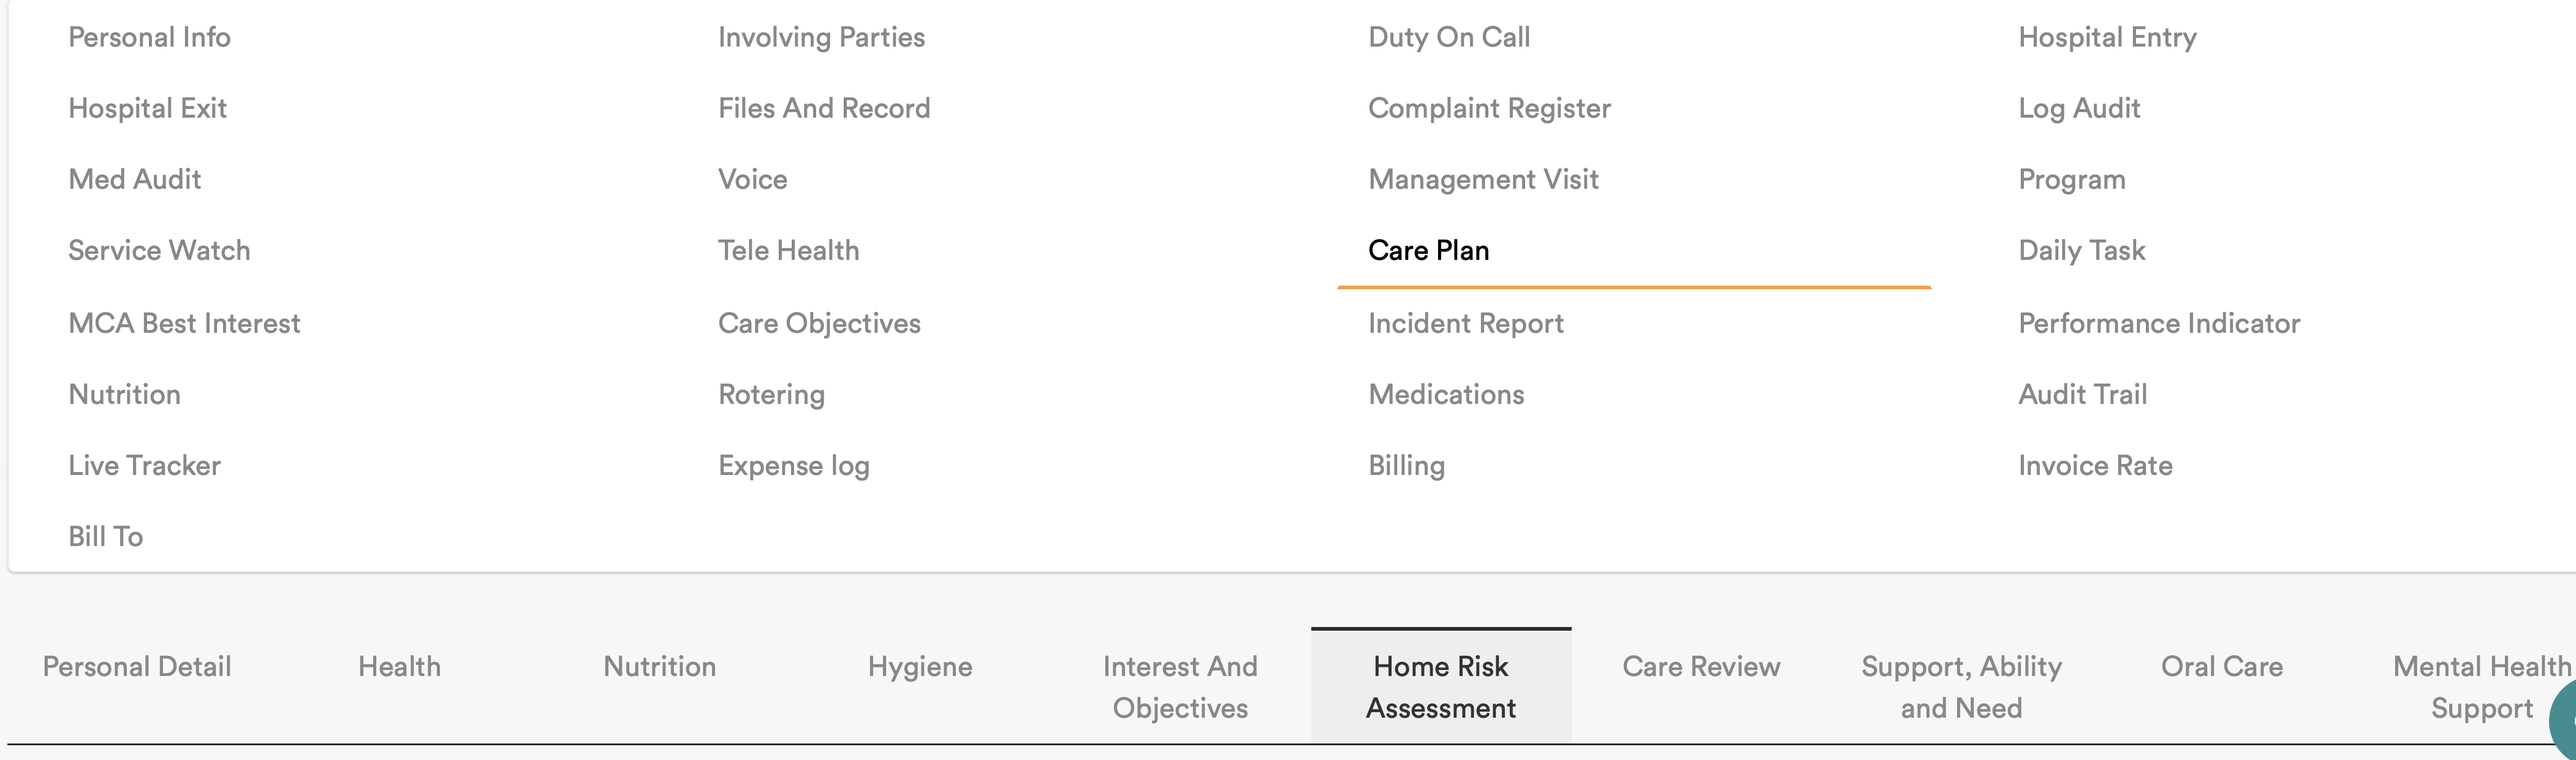Open the Bill To section
Image resolution: width=2576 pixels, height=760 pixels.
(105, 536)
